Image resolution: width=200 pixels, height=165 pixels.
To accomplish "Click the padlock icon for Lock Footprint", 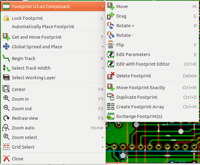I will pyautogui.click(x=6, y=18).
